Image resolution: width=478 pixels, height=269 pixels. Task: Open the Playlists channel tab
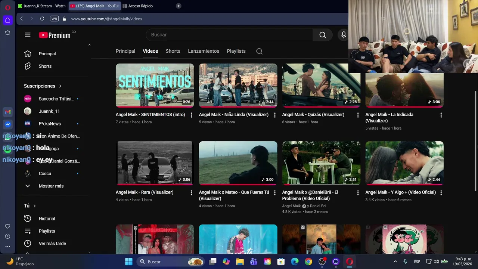[x=236, y=51]
